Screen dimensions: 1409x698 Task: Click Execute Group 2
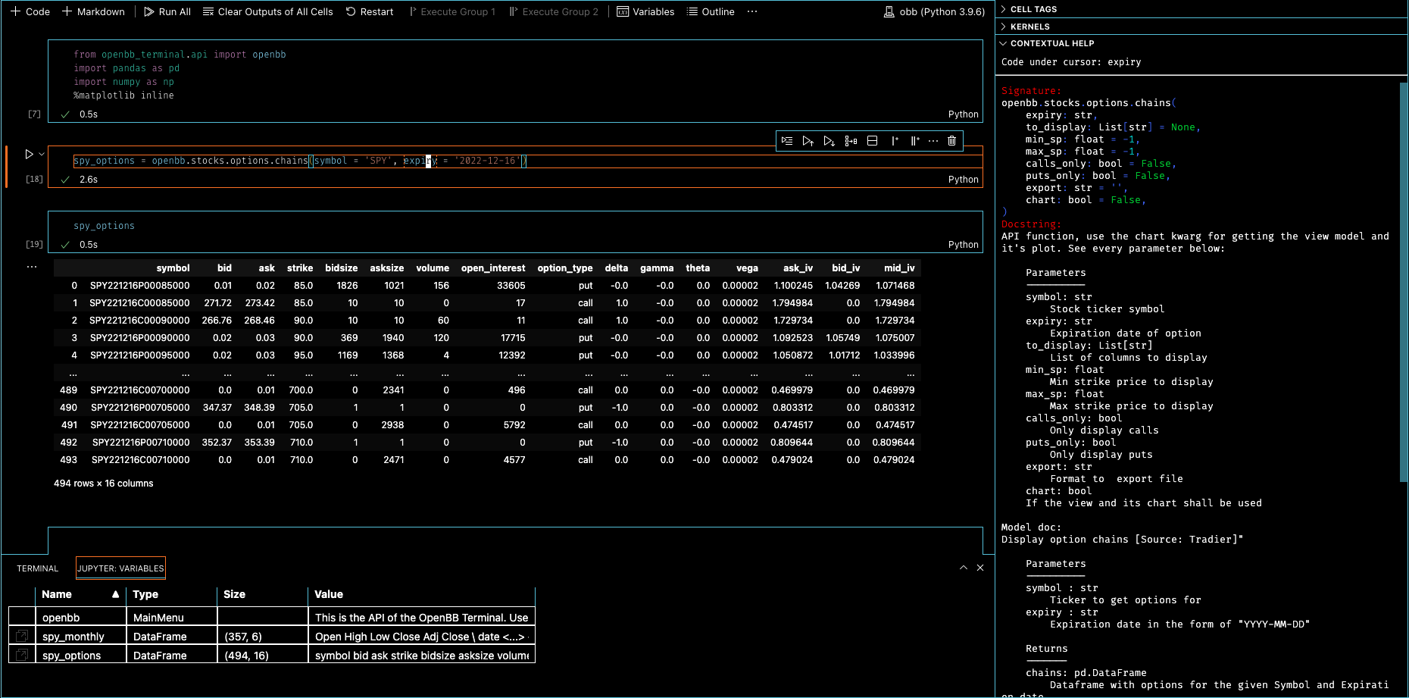click(554, 11)
